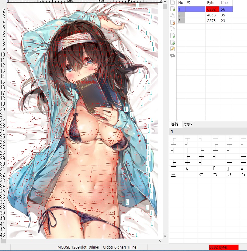247x251 pixels.
Task: Switch to the ブラシ tab
Action: point(188,125)
